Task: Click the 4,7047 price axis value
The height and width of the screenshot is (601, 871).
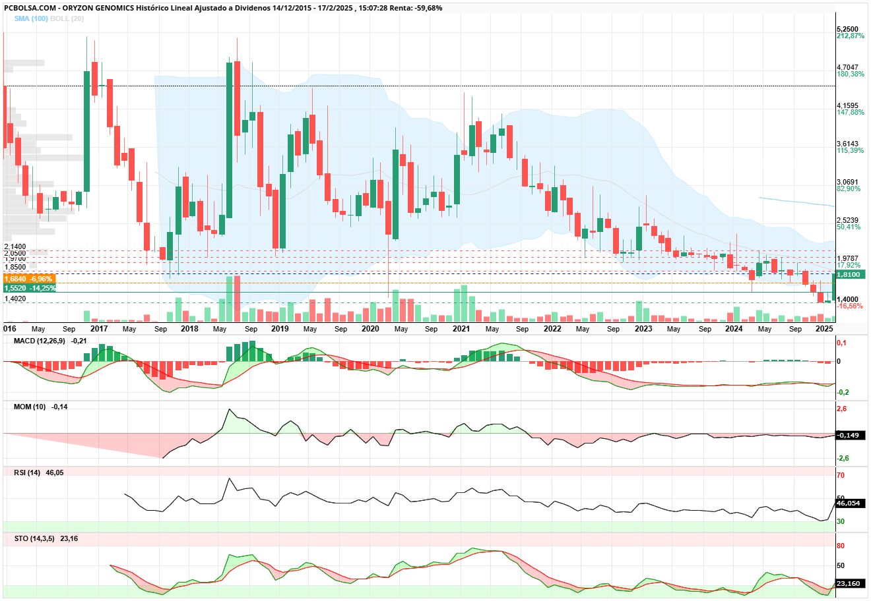Action: [x=847, y=67]
